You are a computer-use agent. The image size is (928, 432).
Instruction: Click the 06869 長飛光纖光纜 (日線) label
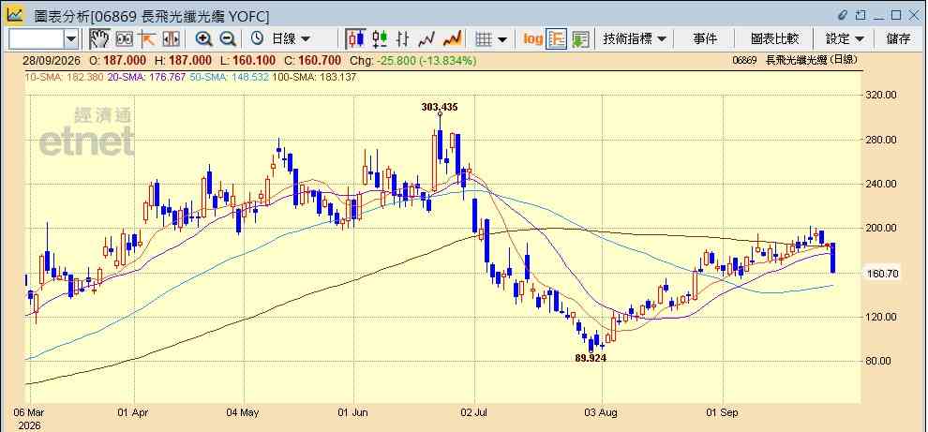[794, 60]
